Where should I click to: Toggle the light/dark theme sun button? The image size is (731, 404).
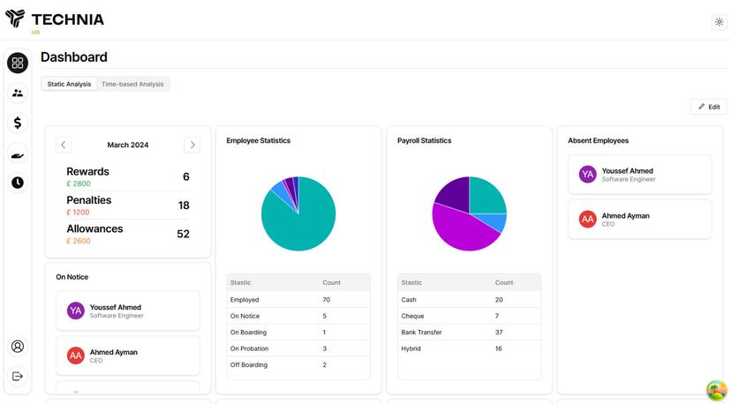(x=719, y=22)
